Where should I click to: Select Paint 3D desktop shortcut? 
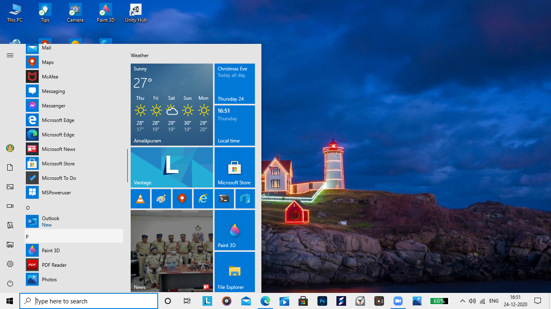coord(106,13)
